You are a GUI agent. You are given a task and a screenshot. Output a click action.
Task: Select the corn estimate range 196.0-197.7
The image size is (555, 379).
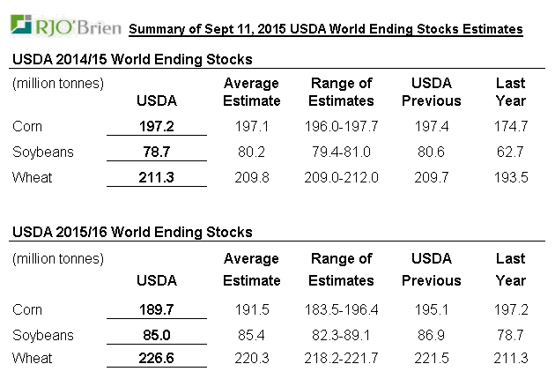(x=342, y=127)
